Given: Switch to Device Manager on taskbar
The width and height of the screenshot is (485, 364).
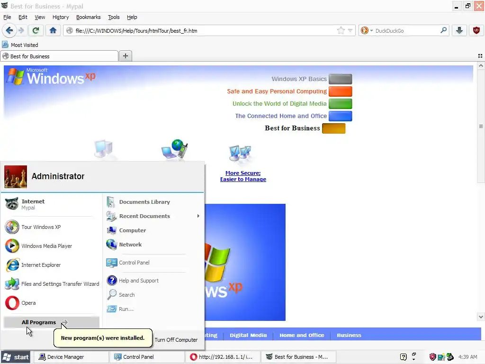Looking at the screenshot, I should coord(70,357).
